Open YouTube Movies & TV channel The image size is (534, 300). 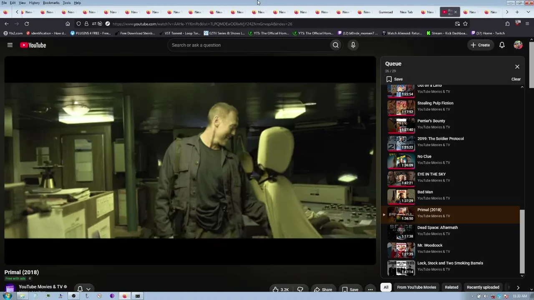click(x=40, y=287)
